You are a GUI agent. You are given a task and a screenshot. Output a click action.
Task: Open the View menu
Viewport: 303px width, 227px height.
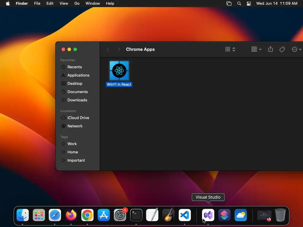[64, 4]
